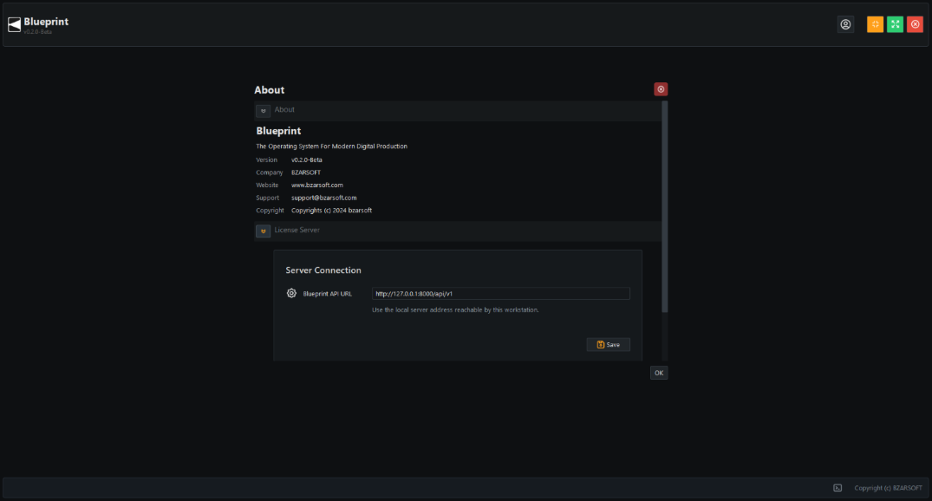The image size is (932, 501).
Task: Click the v0.2.0-Beta version value in About
Action: point(307,159)
